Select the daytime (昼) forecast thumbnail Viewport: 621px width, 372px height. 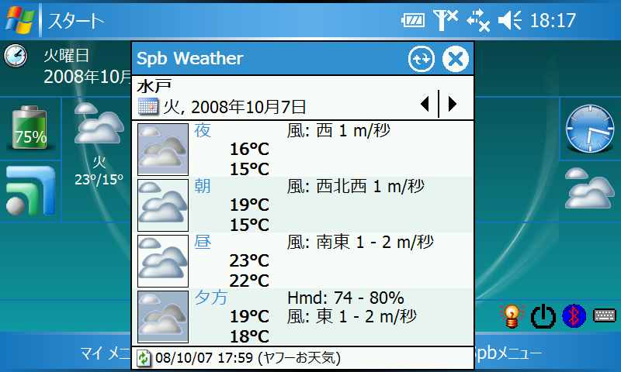point(163,260)
